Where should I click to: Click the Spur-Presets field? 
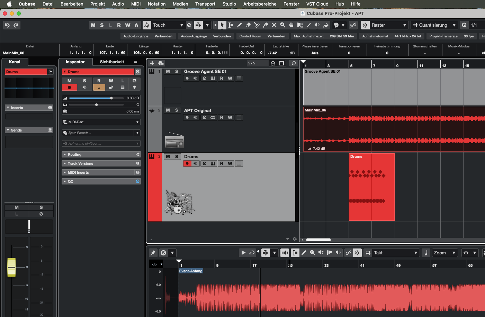[98, 133]
